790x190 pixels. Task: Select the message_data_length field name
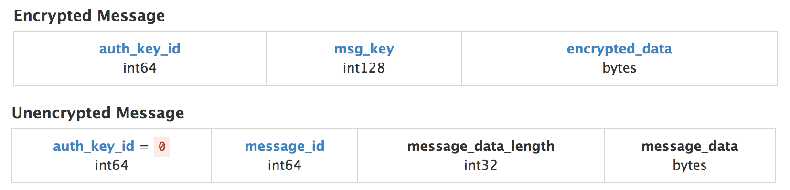(x=481, y=147)
